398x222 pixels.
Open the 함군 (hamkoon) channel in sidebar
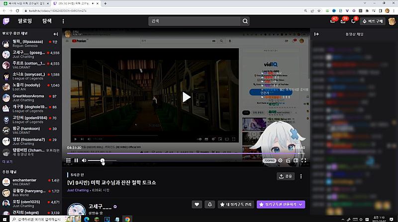(31, 130)
